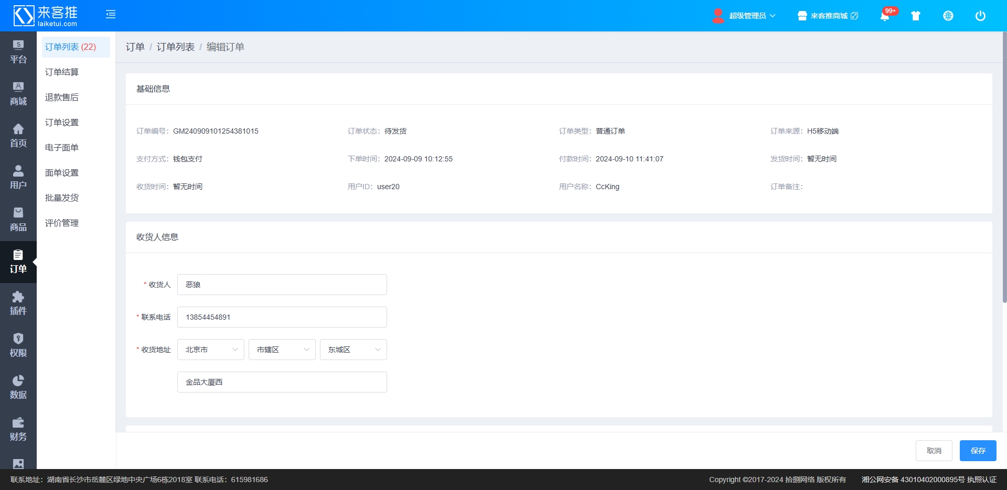Open the language globe icon
This screenshot has width=1007, height=490.
pos(948,16)
